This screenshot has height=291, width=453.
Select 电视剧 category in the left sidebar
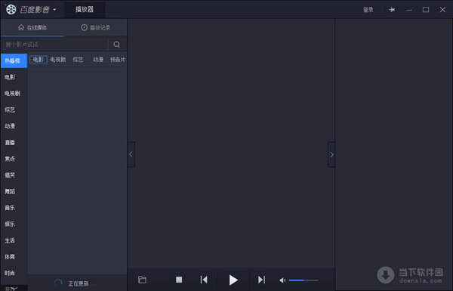12,94
